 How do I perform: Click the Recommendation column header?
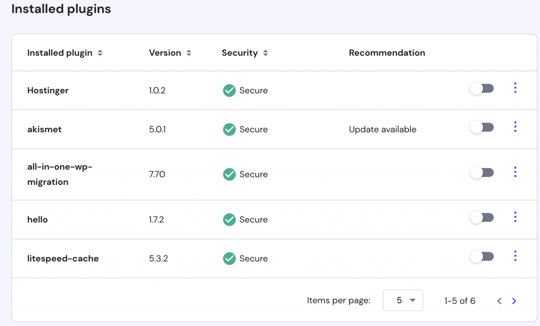pos(387,53)
